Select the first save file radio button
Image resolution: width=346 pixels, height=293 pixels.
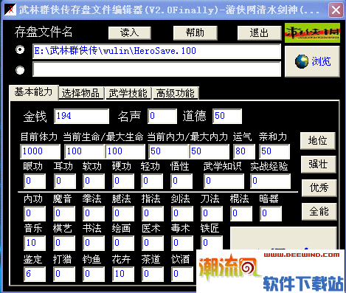[20, 49]
